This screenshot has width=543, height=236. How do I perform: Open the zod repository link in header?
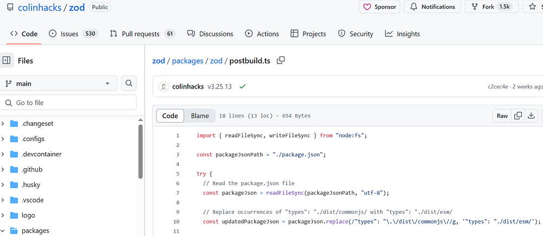pyautogui.click(x=77, y=7)
